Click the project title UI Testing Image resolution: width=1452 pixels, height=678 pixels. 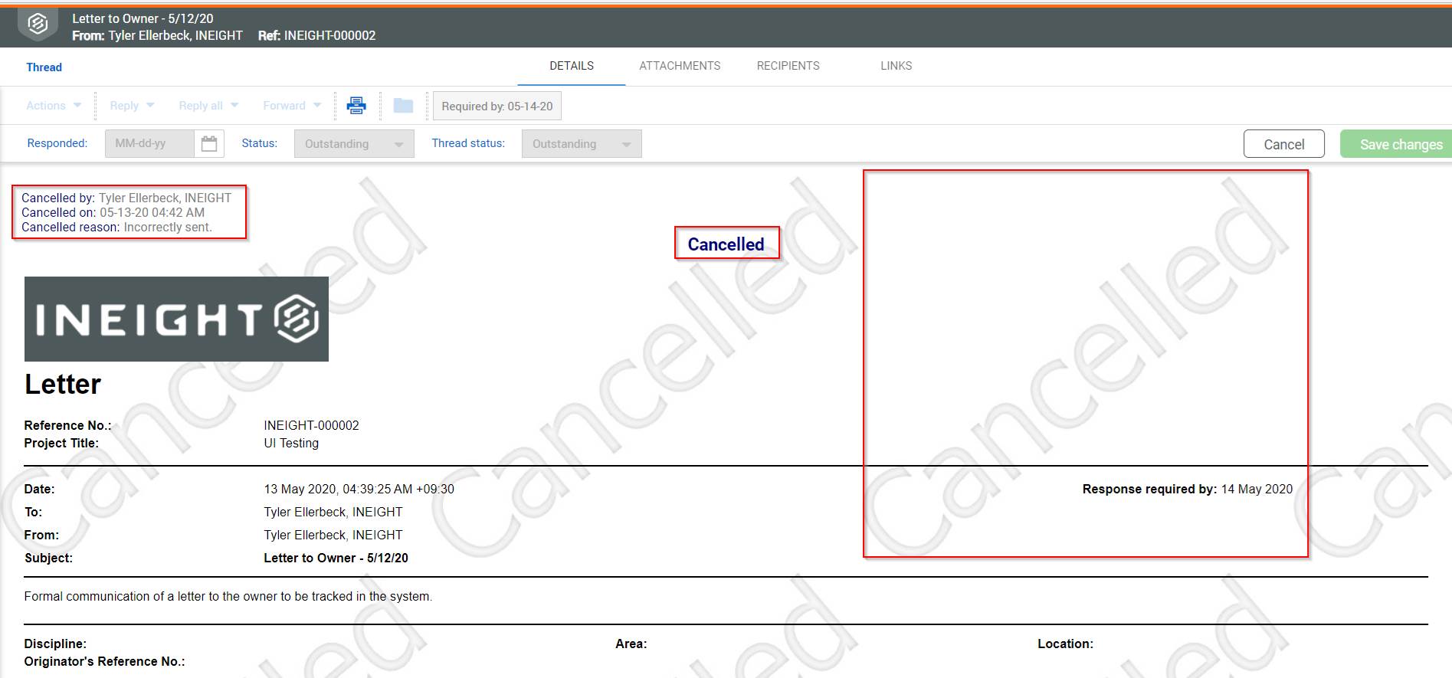[x=291, y=443]
